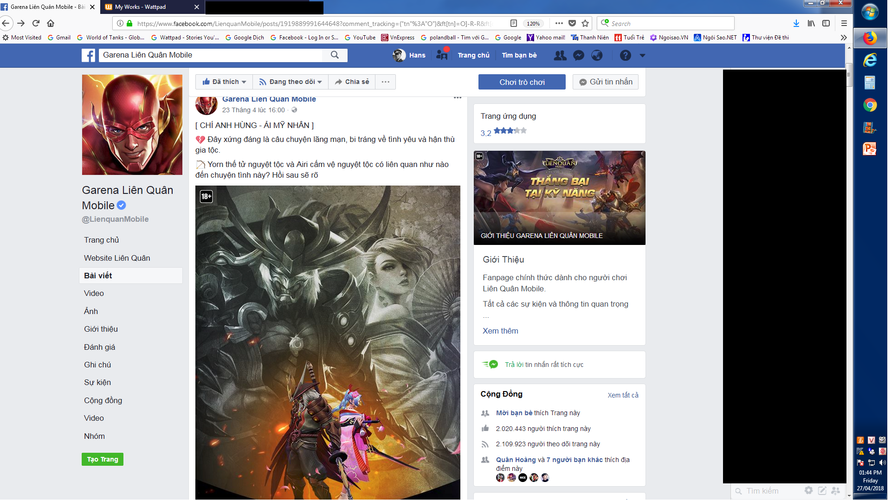Open friend requests icon in Facebook header
891x501 pixels.
(561, 55)
